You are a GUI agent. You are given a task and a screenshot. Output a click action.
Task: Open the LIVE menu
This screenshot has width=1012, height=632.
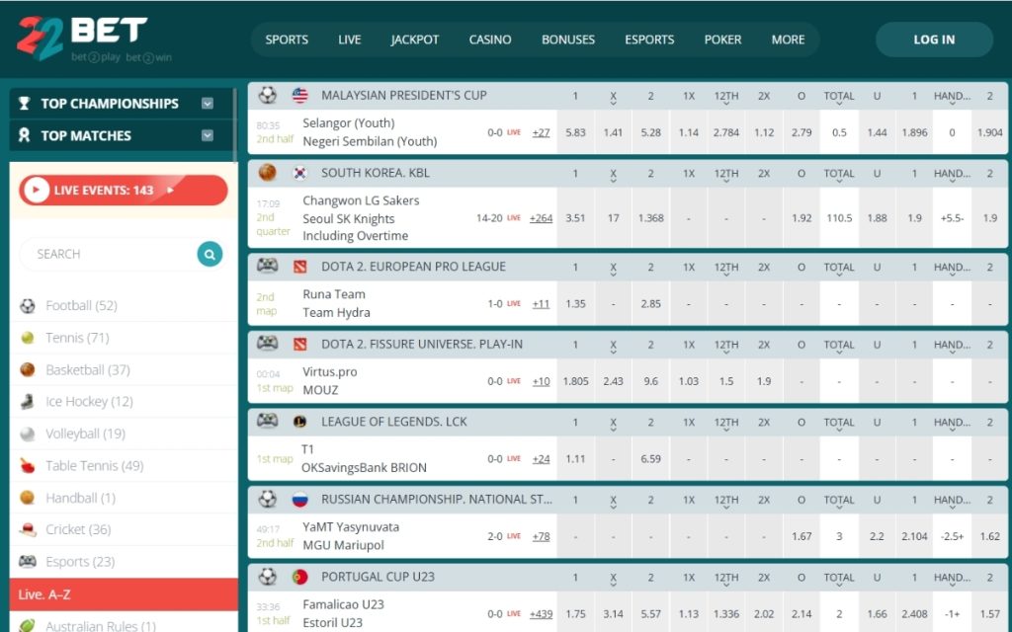(x=349, y=39)
